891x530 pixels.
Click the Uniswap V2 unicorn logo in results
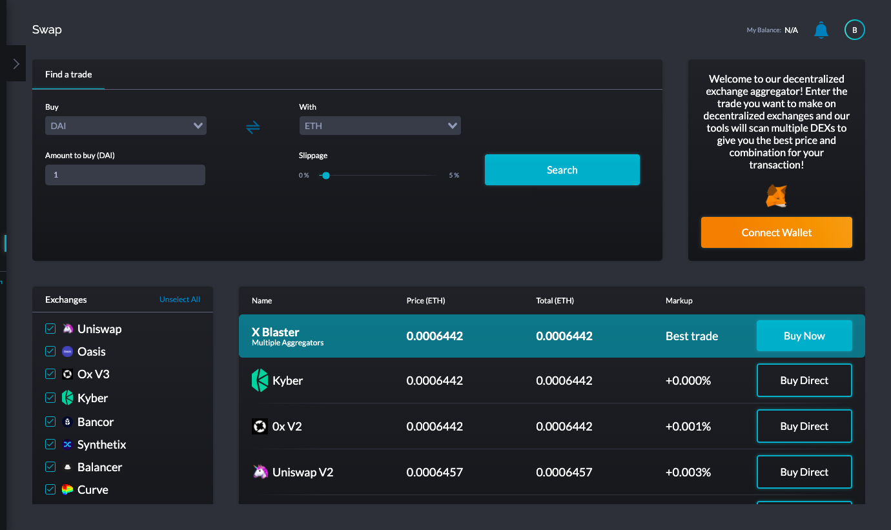pos(260,472)
